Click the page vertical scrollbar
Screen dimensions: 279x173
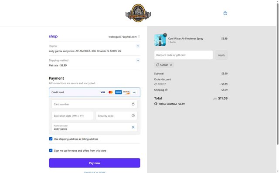point(277,74)
